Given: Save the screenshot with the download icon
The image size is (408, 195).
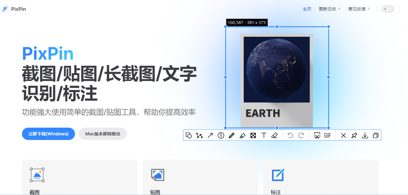Looking at the screenshot, I should [x=365, y=135].
